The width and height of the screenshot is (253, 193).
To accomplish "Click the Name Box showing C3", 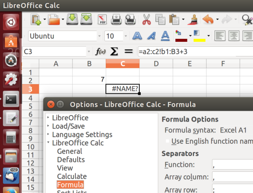I will 54,52.
